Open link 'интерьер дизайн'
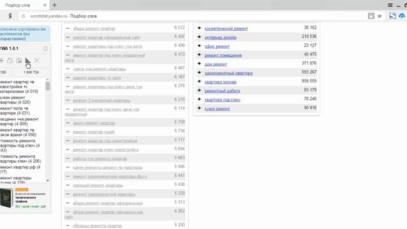407x229 pixels. click(x=221, y=38)
